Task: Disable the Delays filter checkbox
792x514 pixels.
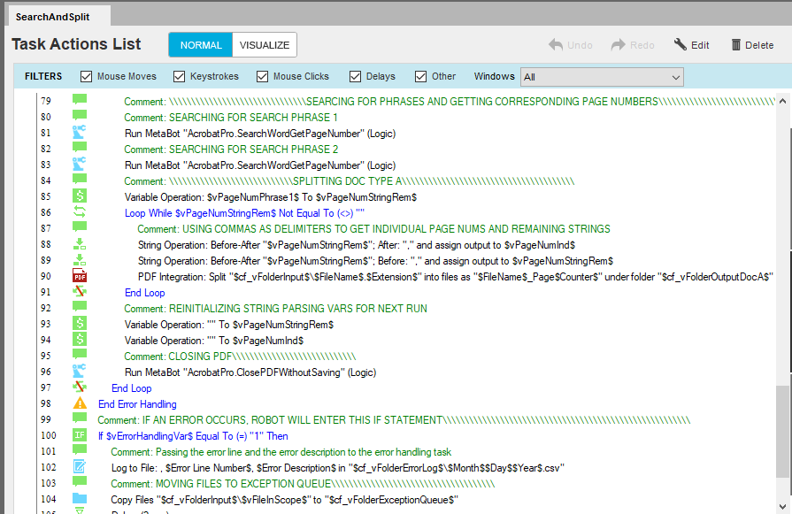Action: (x=356, y=77)
